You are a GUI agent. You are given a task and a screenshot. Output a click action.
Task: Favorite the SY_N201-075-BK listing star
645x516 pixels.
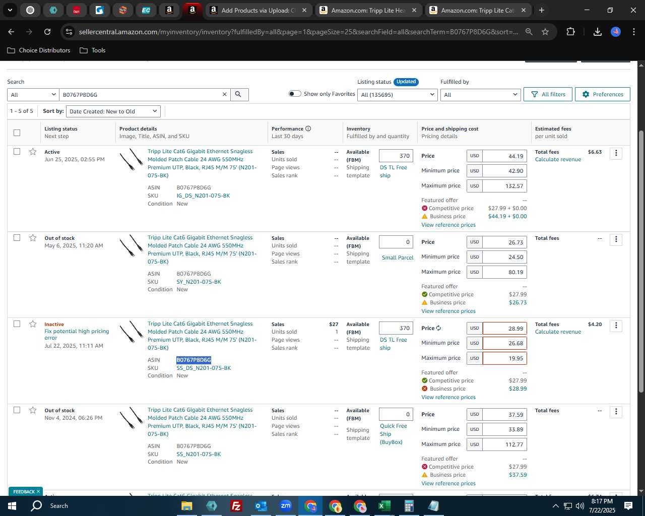(33, 238)
